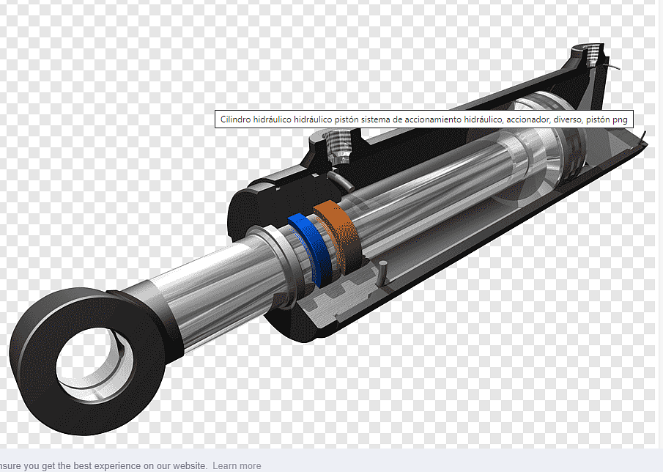Click the word 'png' in the tooltip
The width and height of the screenshot is (663, 472).
pyautogui.click(x=620, y=119)
